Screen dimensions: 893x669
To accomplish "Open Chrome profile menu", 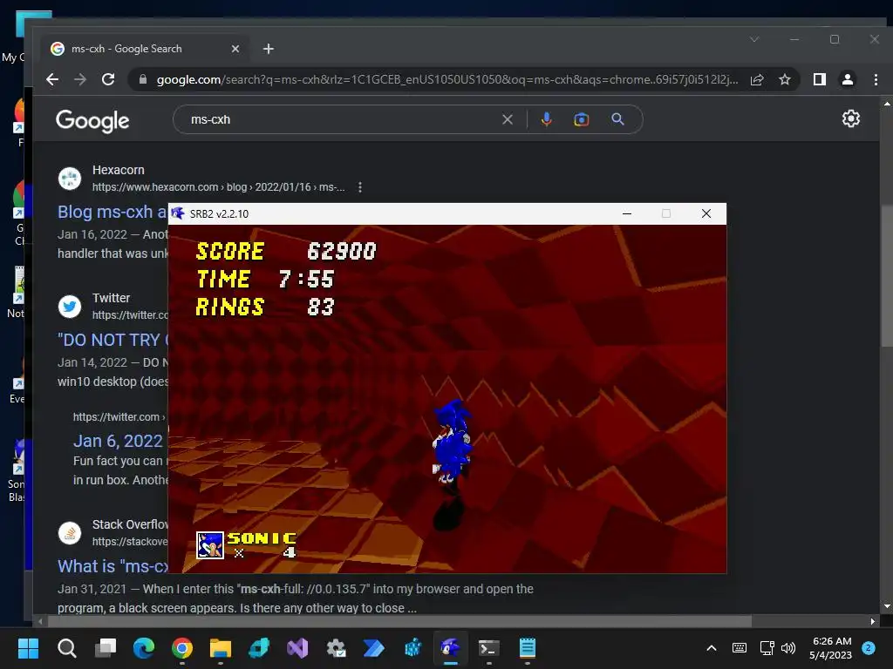I will tap(848, 79).
